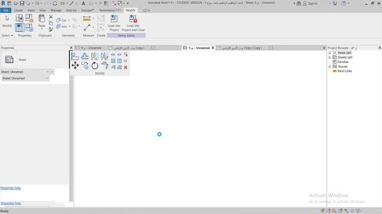Screen dimensions: 382x214
Task: Select Mirror - Draw Axis in the floating Modify panel
Action: click(x=104, y=56)
